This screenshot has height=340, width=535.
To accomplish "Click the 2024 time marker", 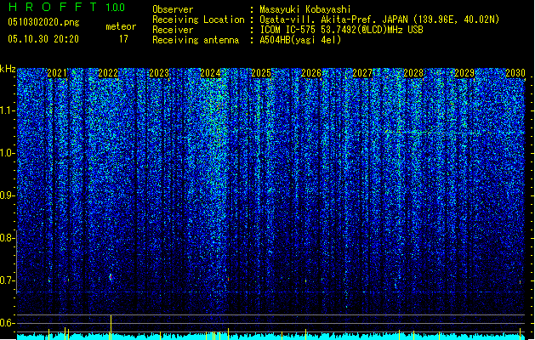I will pyautogui.click(x=210, y=73).
